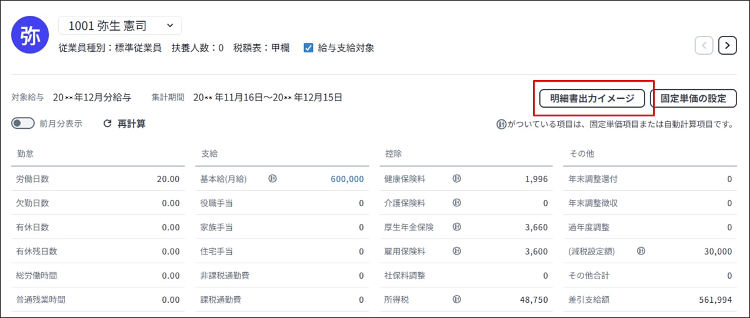This screenshot has width=750, height=318.
Task: Click the 再計算 recalculate icon
Action: [107, 124]
